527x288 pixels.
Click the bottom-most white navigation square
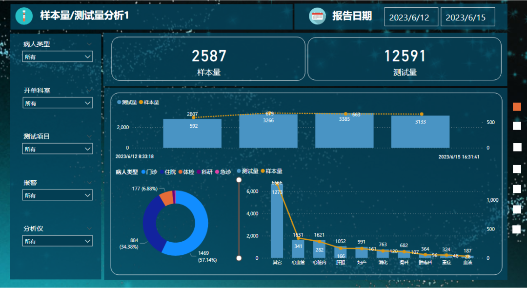tap(517, 229)
